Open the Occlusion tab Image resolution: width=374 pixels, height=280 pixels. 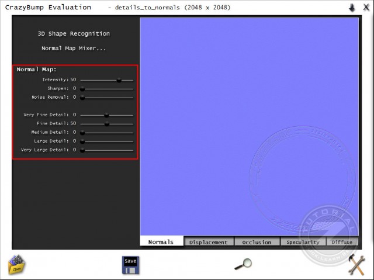(257, 242)
